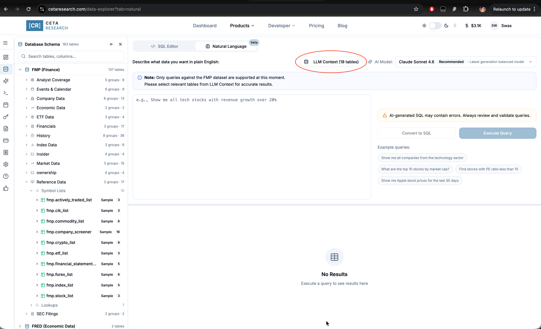Select fmp.forex_list table row

78,274
